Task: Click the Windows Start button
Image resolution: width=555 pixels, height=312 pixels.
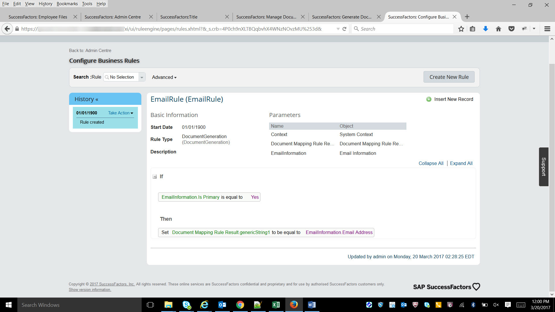Action: point(9,305)
